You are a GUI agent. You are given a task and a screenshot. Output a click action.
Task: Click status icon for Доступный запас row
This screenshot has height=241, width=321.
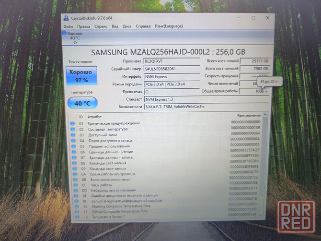[x=73, y=135]
